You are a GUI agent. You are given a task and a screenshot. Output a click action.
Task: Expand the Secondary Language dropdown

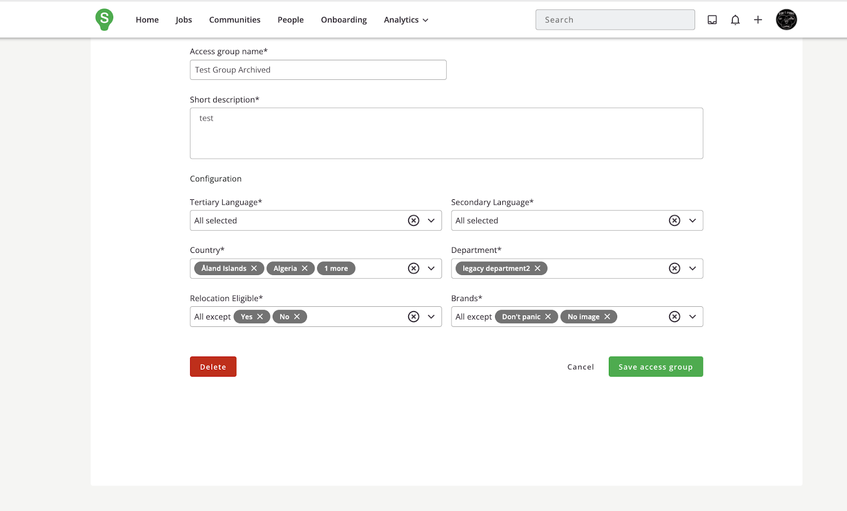point(692,221)
